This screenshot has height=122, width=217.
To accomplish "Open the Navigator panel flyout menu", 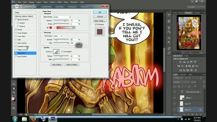I will 204,13.
